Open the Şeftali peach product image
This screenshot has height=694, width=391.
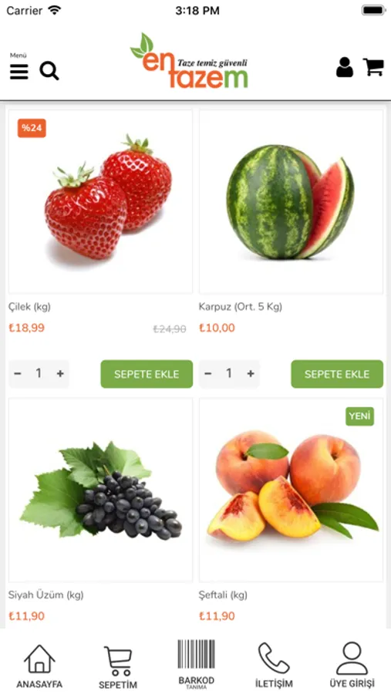291,490
